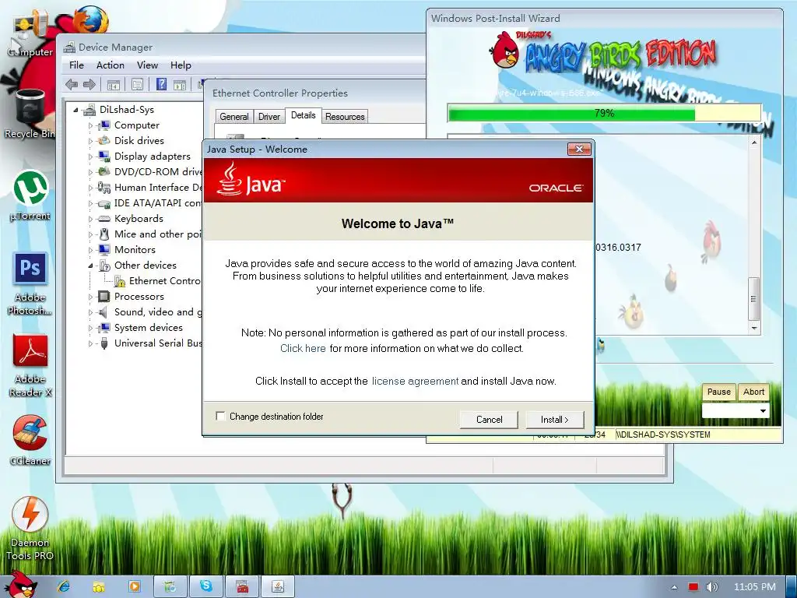Switch to the Resources tab in Ethernet Properties
This screenshot has width=797, height=598.
pos(345,117)
